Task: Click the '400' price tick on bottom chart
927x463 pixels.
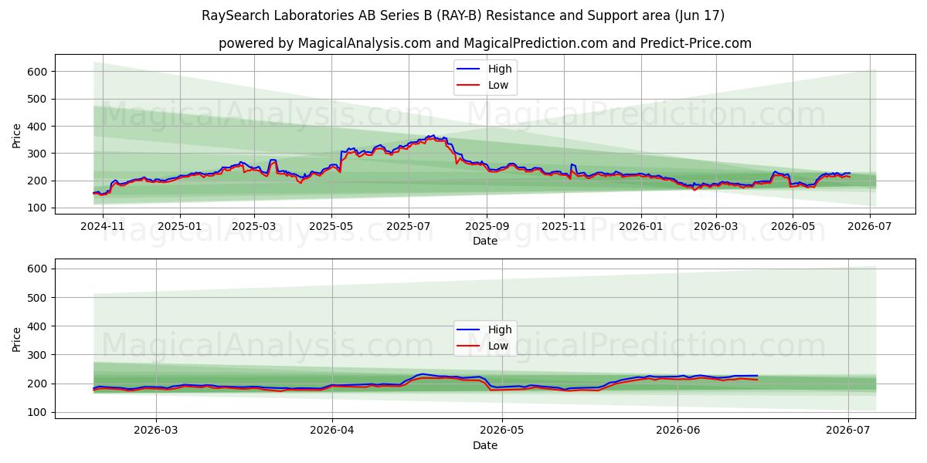Action: (x=39, y=326)
